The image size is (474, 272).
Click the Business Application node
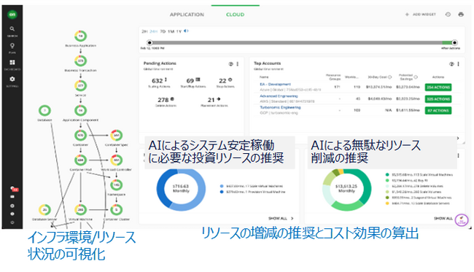click(80, 36)
